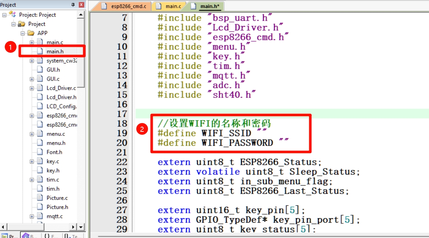Click file icon on esp8266_cmd.c tab
The image size is (429, 238).
(104, 6)
